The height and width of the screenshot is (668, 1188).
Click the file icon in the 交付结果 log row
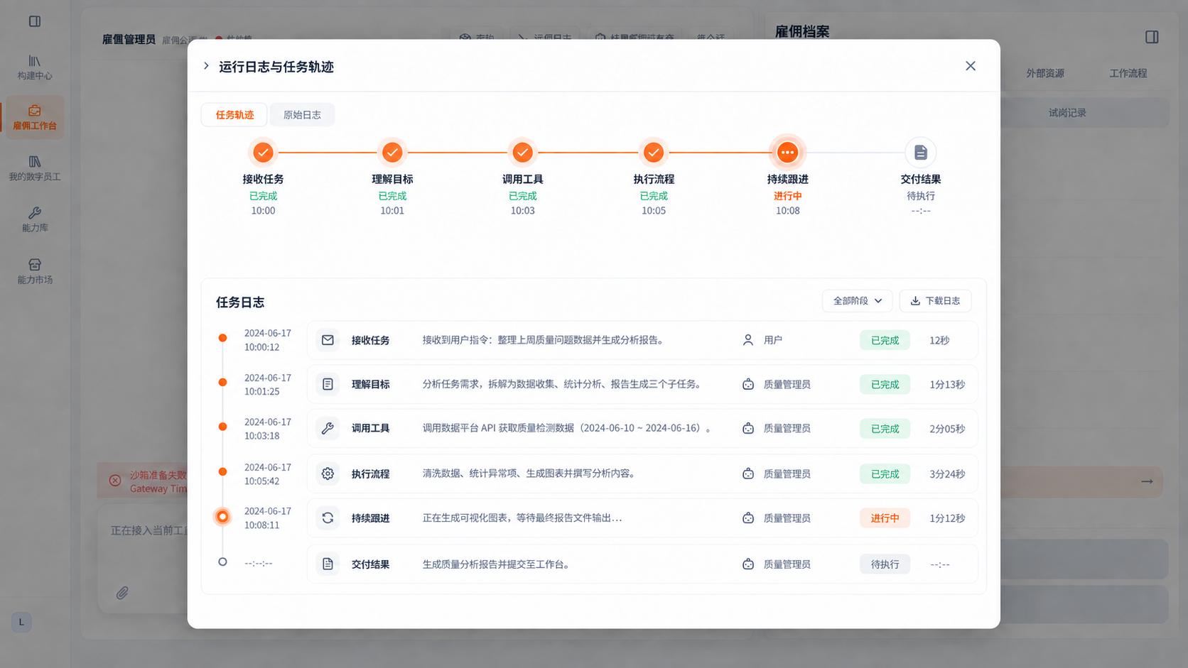328,564
